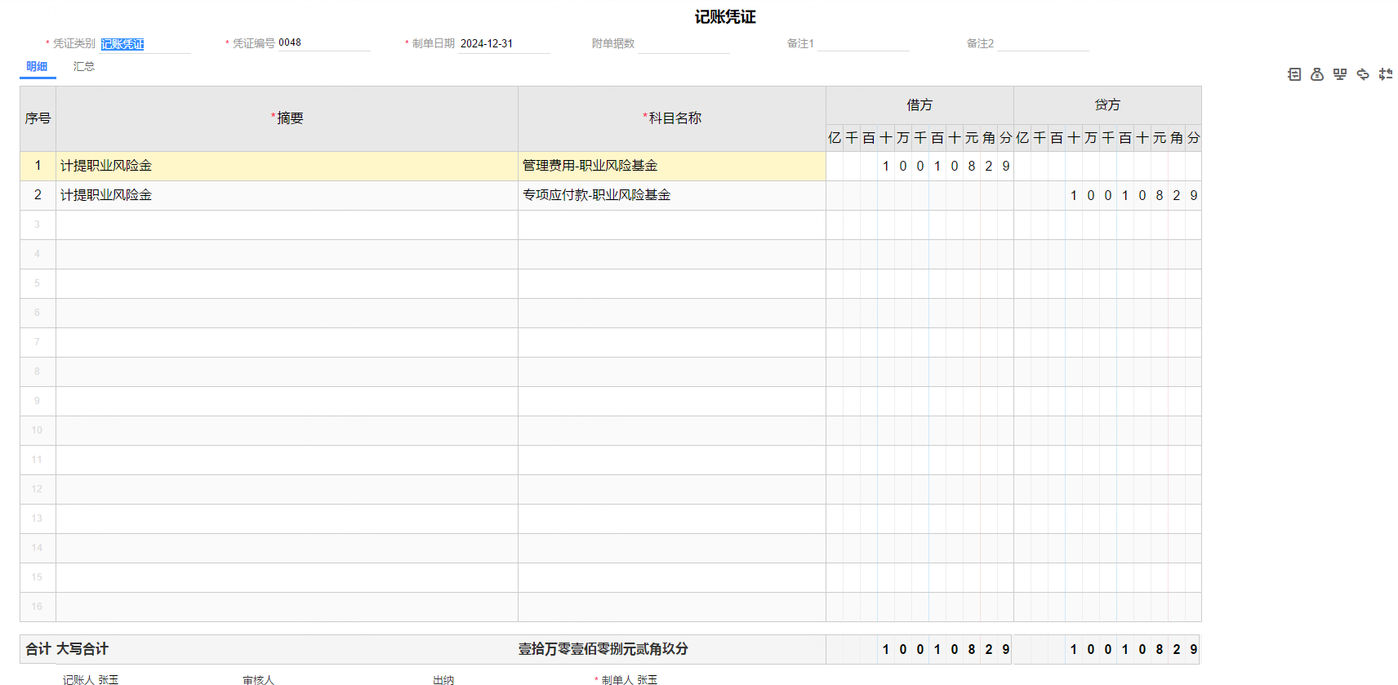Click account cell 管理费用-职业风险基金

671,166
